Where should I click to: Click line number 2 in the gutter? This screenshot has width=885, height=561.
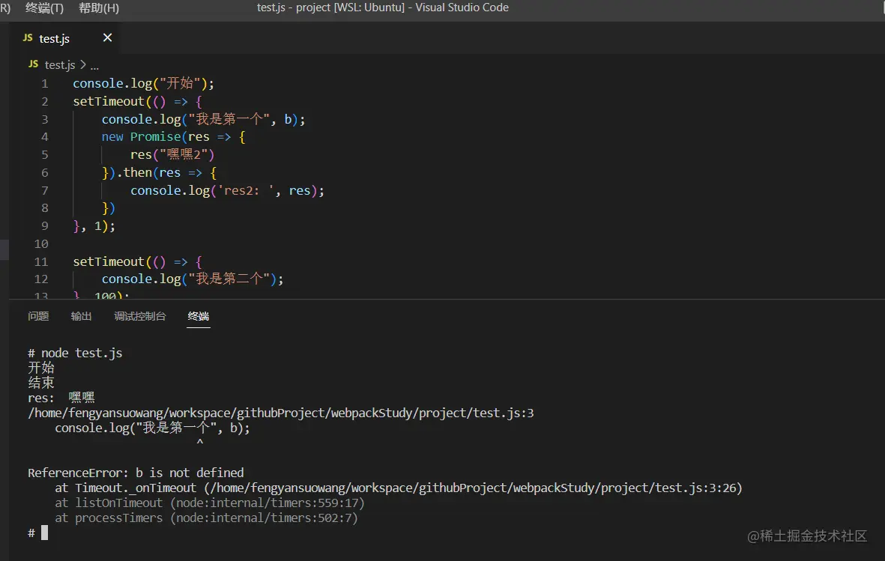pyautogui.click(x=45, y=102)
